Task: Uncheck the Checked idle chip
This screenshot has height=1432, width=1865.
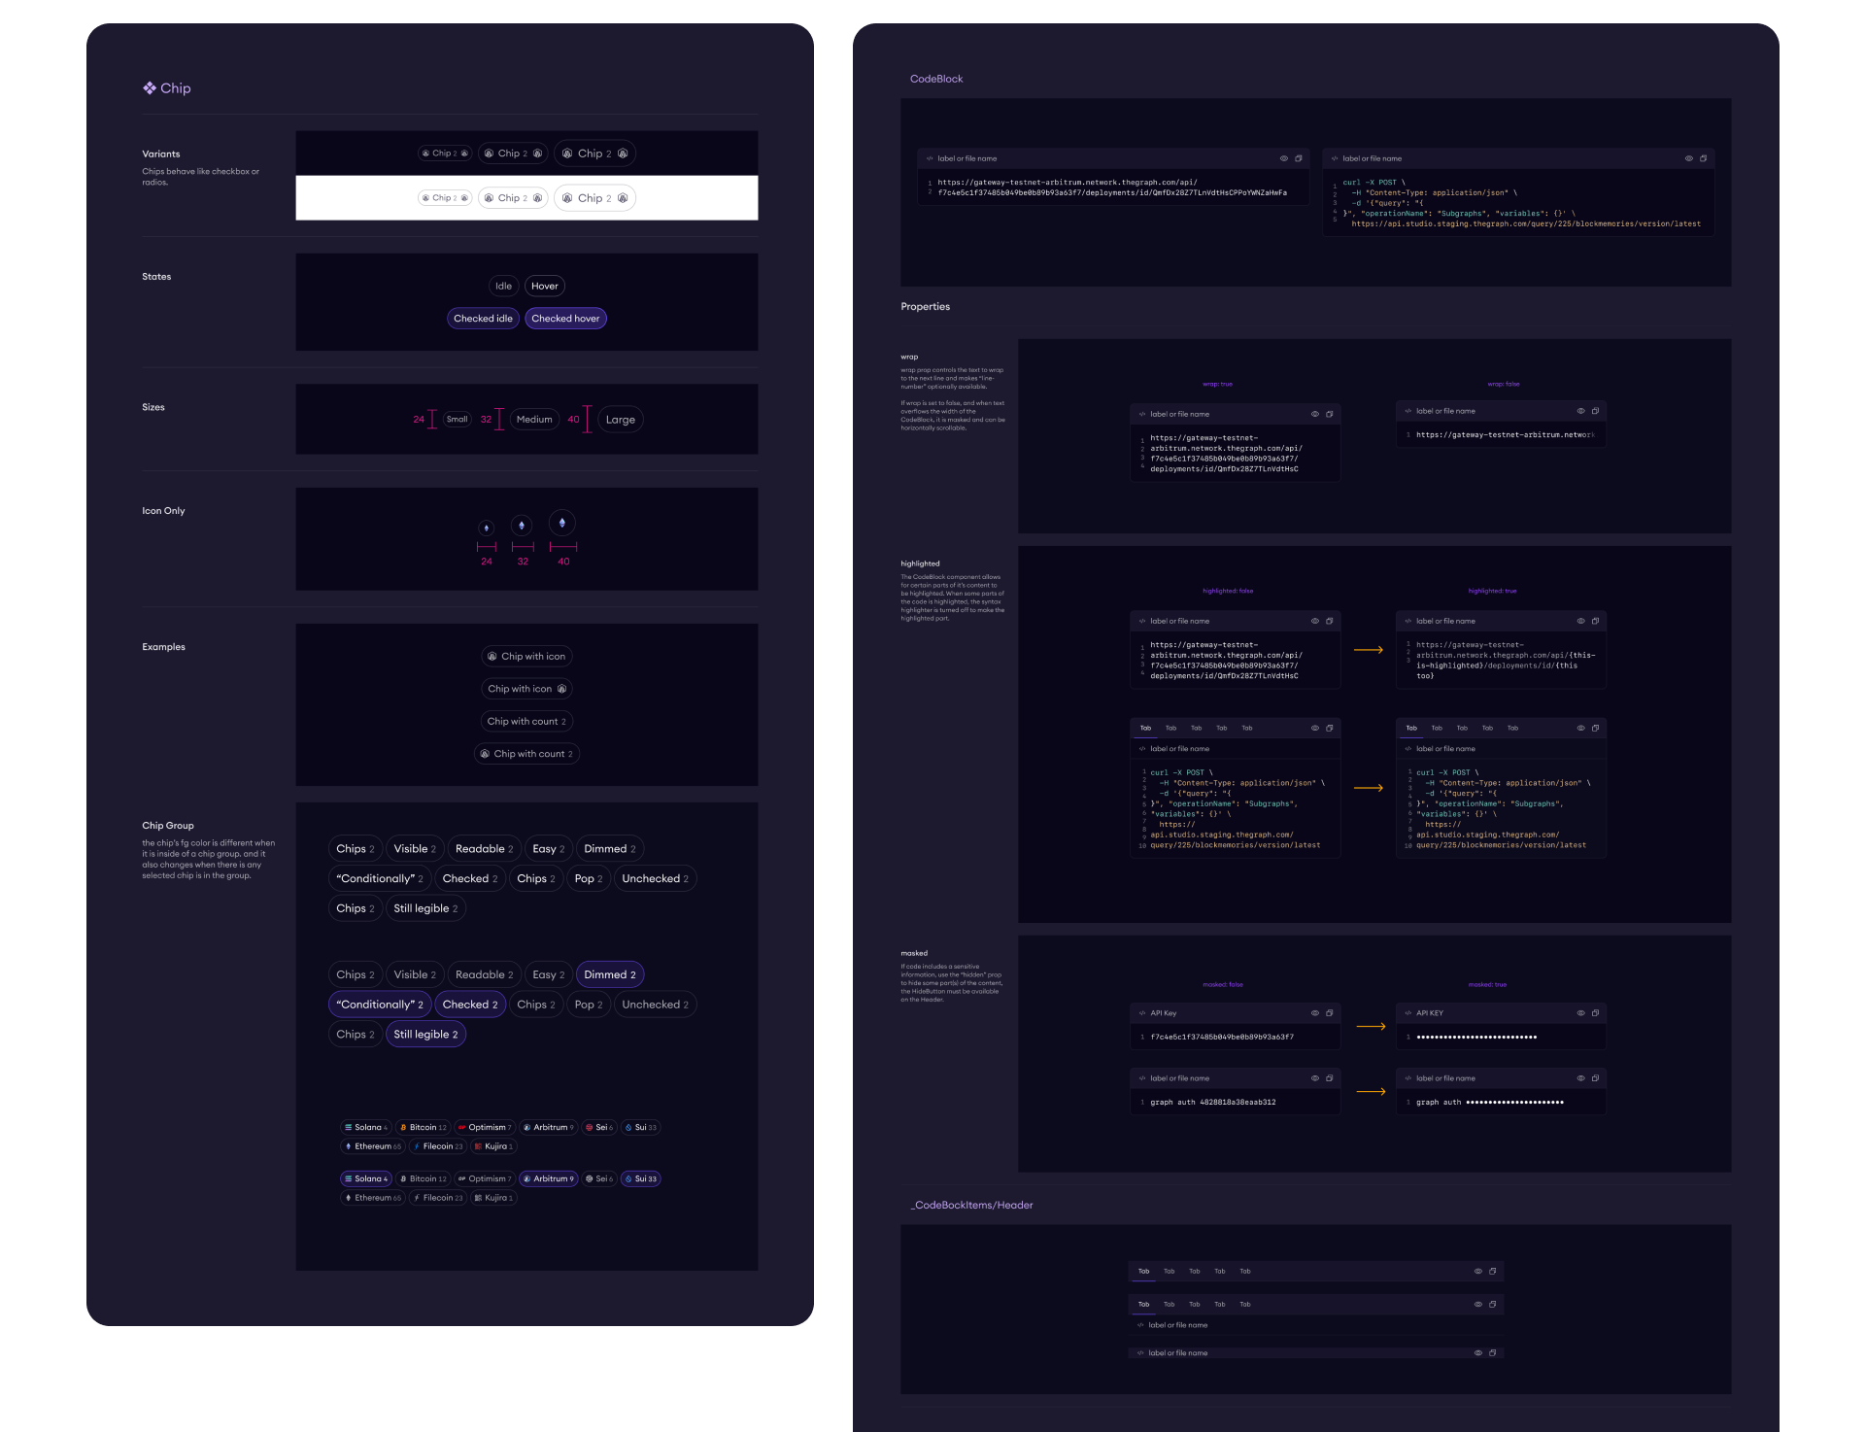Action: (483, 319)
